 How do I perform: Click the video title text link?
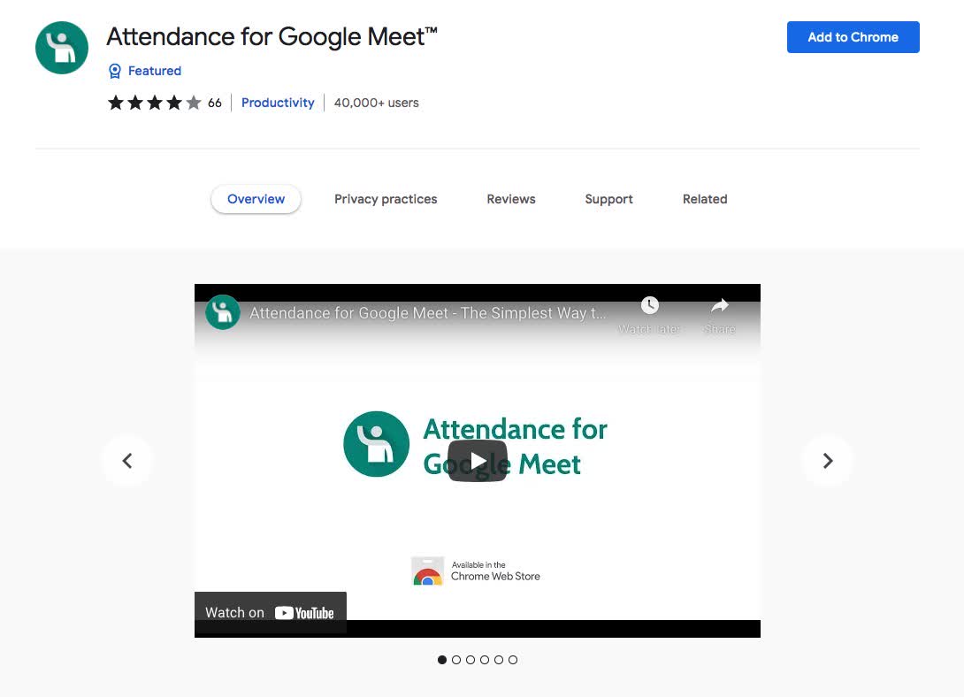[427, 313]
